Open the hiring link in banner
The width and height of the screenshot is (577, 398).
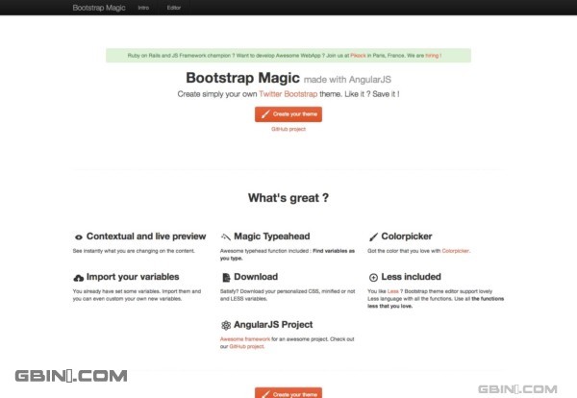click(x=432, y=56)
